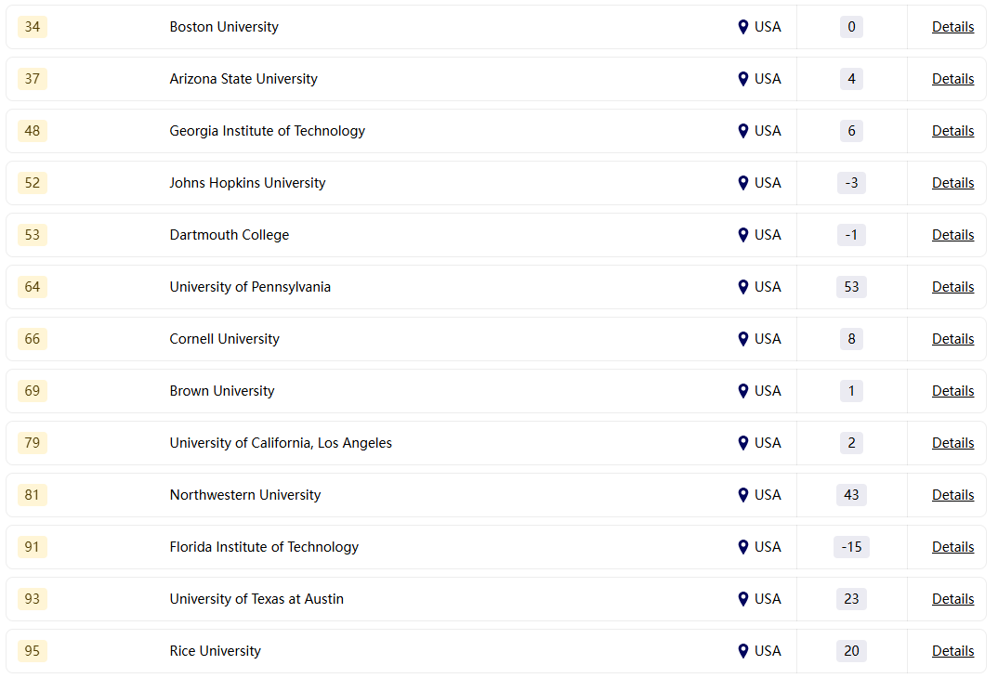Click the map pin beside Arizona State University
Image resolution: width=998 pixels, height=678 pixels.
pyautogui.click(x=743, y=79)
